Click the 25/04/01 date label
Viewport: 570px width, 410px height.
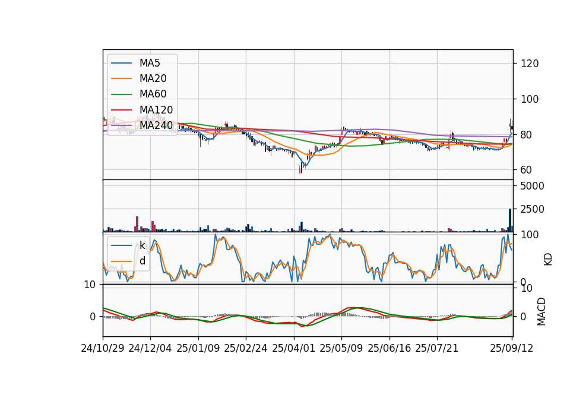click(293, 348)
